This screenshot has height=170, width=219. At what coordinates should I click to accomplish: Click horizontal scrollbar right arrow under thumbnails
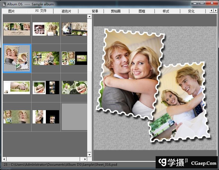pos(85,159)
